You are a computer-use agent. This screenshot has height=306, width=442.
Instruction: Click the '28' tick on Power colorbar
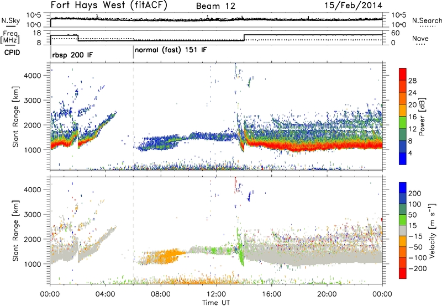click(x=412, y=81)
